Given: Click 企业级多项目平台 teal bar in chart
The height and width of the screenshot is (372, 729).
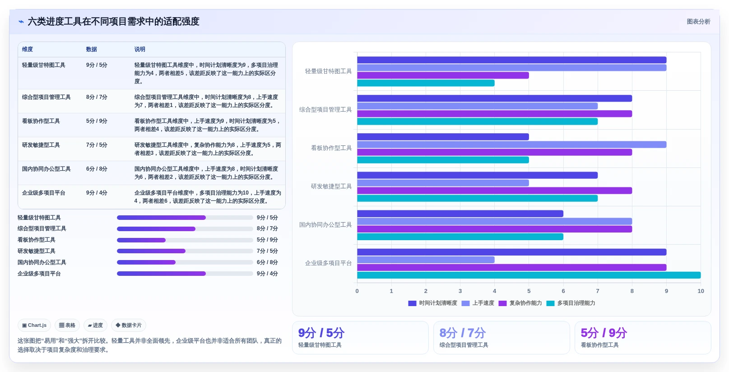Looking at the screenshot, I should (529, 275).
